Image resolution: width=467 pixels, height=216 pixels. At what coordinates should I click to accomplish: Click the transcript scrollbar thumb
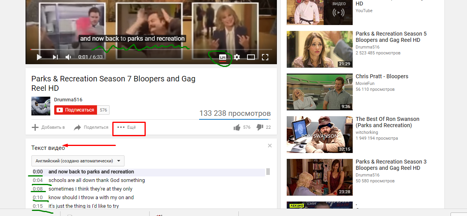click(x=268, y=172)
